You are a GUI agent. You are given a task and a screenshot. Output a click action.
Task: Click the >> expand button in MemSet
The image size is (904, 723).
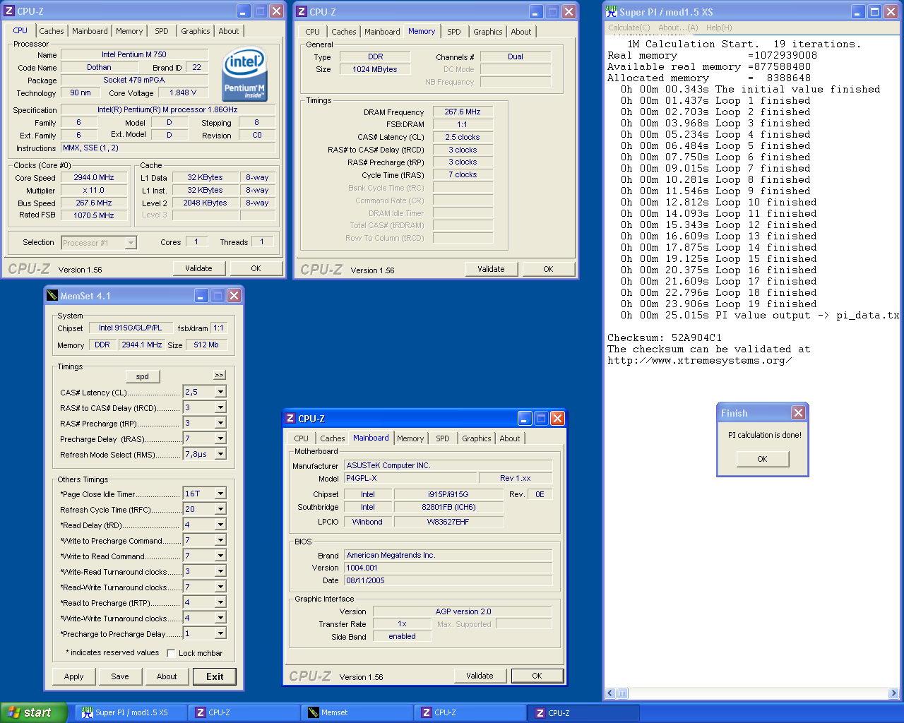(x=219, y=375)
